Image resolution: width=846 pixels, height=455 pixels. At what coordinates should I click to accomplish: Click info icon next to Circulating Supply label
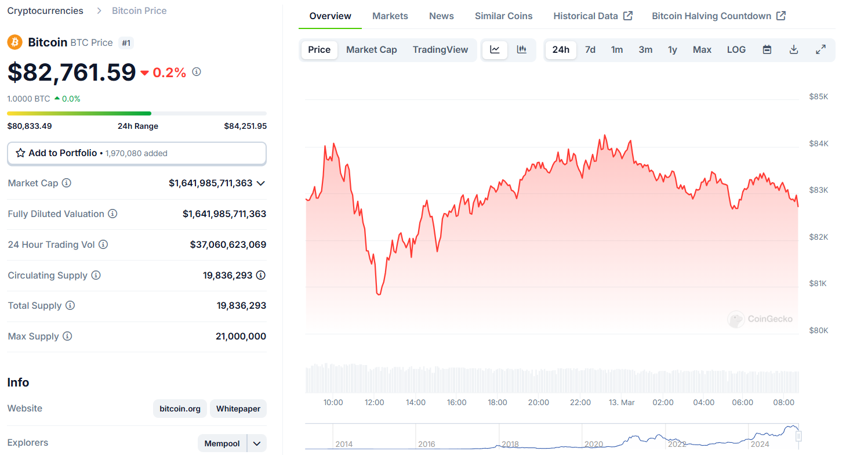96,275
